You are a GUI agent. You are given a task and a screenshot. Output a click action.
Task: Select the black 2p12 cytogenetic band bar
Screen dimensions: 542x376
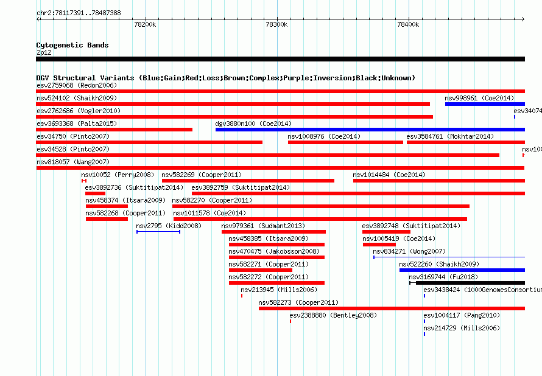[x=280, y=59]
